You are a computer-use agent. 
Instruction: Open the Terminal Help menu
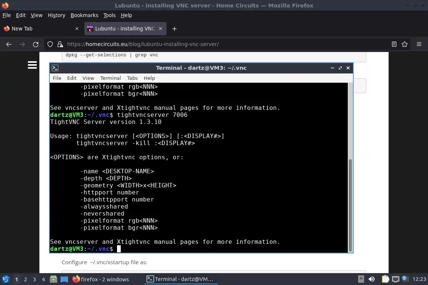coord(149,78)
